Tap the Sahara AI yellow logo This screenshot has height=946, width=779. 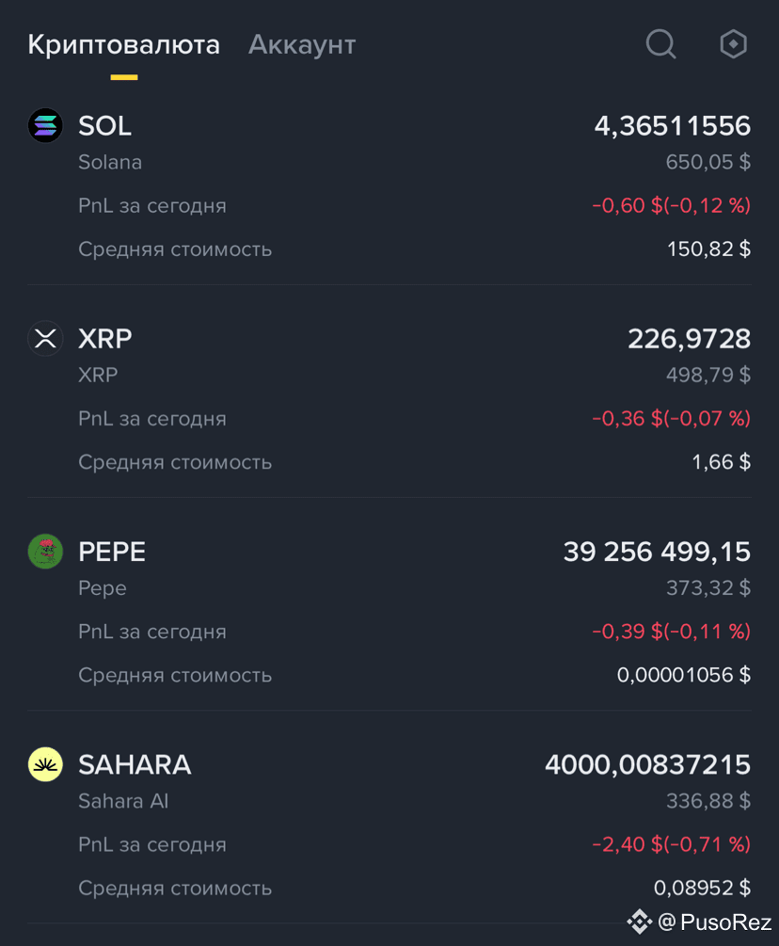click(45, 764)
